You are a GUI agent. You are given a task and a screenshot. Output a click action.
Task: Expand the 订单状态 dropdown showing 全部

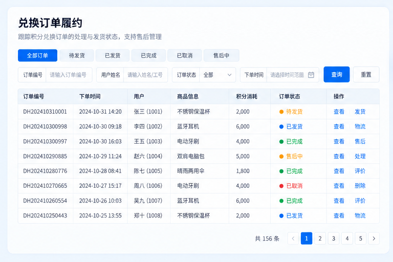[217, 75]
